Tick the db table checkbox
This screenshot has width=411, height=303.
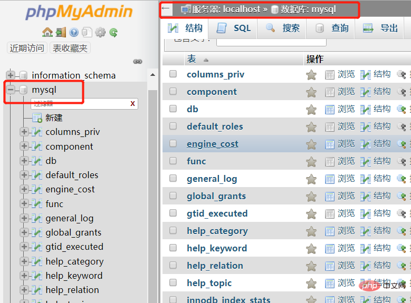point(173,109)
